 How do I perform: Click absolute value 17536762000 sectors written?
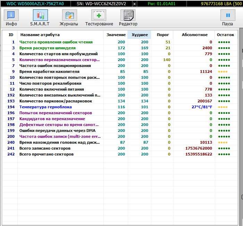[x=199, y=148]
